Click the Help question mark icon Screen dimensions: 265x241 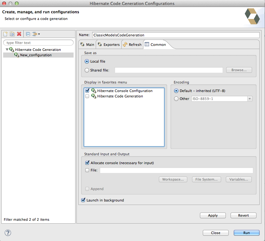pos(8,233)
